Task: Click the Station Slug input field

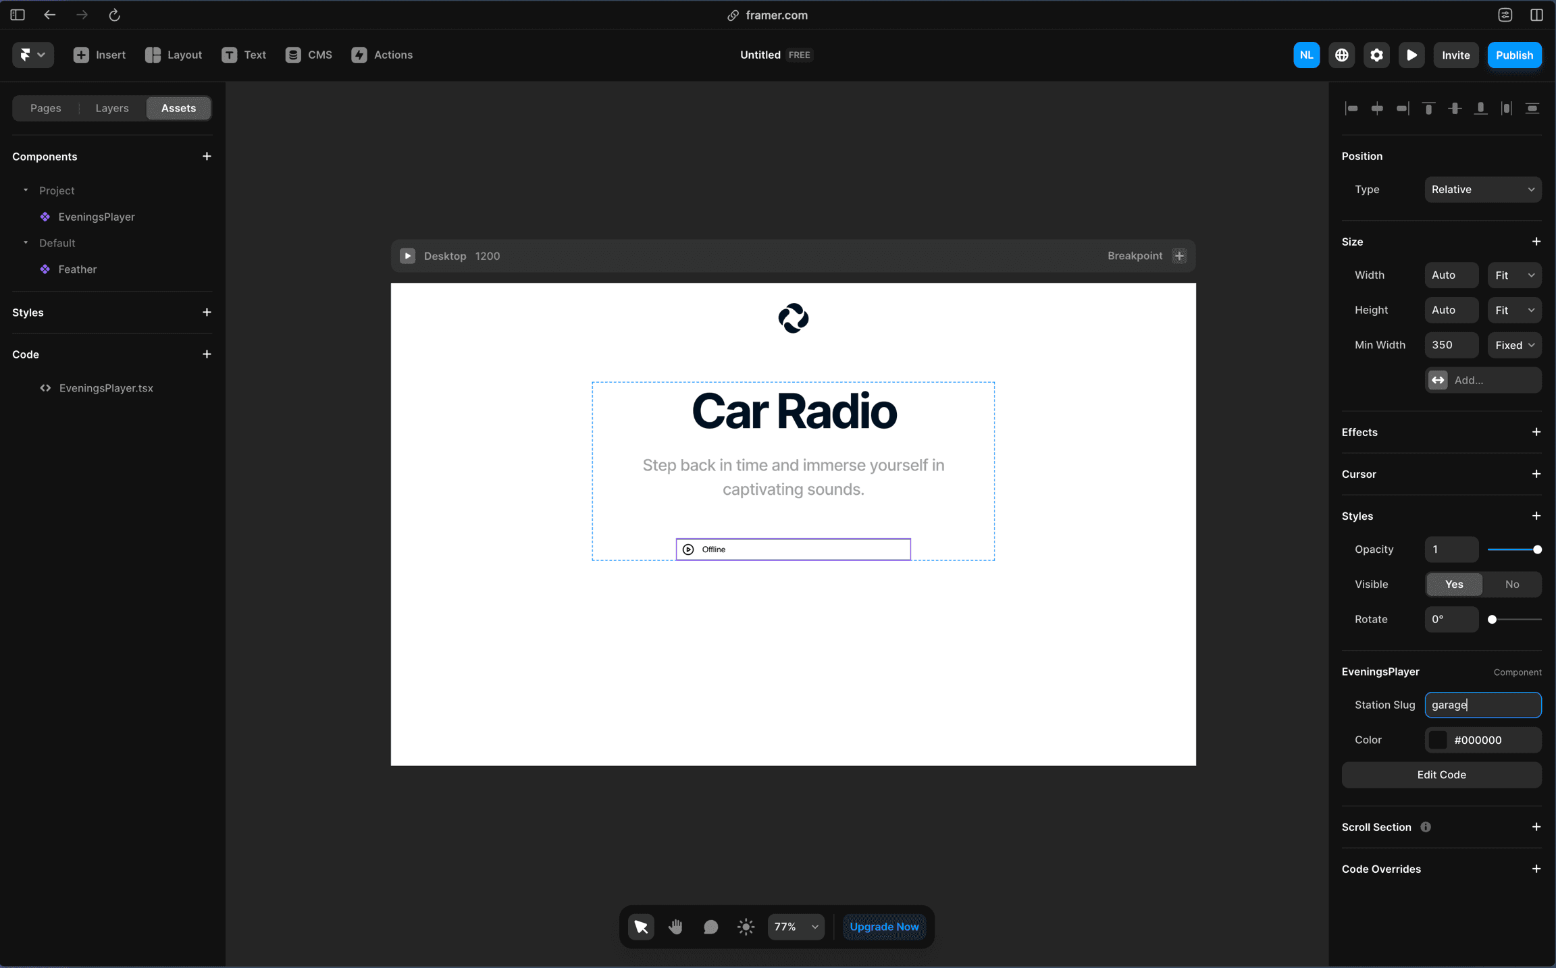Action: tap(1483, 705)
